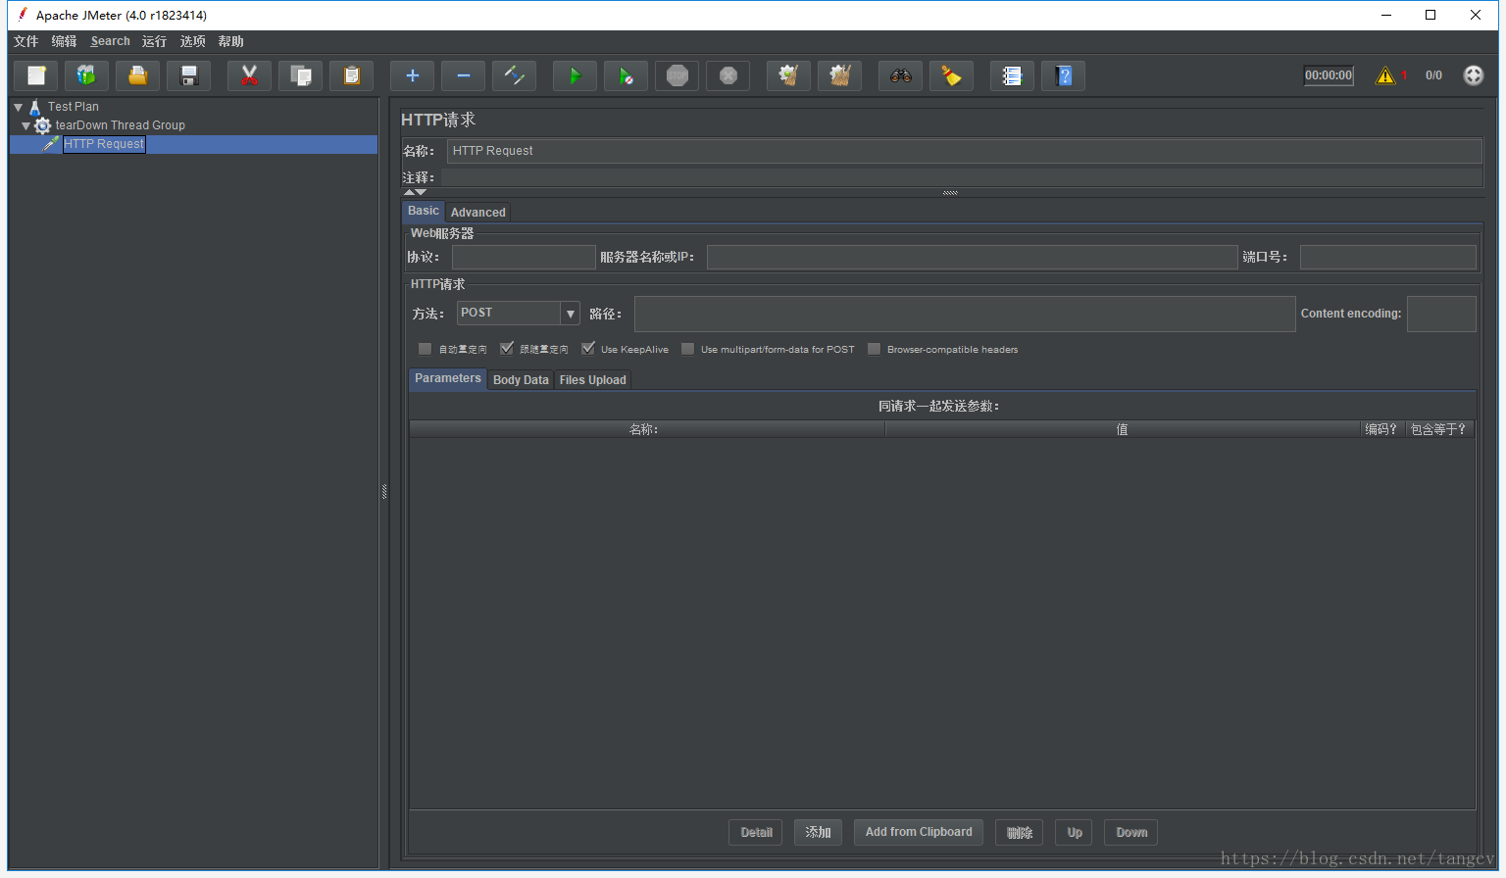This screenshot has width=1506, height=878.
Task: Select HTTP Request in the tree
Action: point(104,144)
